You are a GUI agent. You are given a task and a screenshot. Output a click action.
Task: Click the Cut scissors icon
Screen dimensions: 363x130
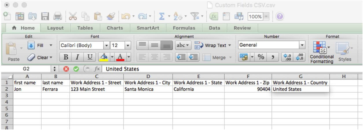[x=73, y=17]
